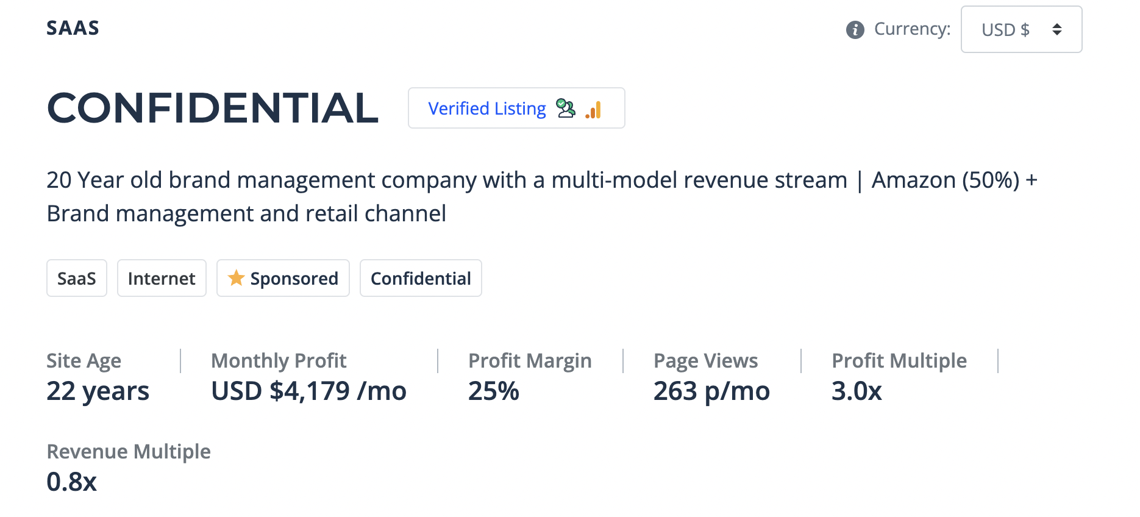Screen dimensions: 1140x517
Task: Click the Profit Multiple 3.0x value
Action: 857,391
